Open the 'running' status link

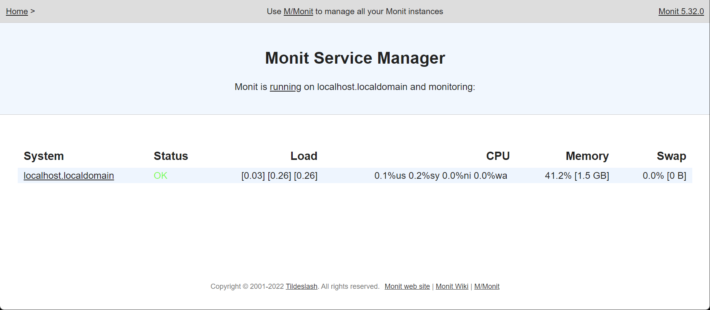coord(285,87)
